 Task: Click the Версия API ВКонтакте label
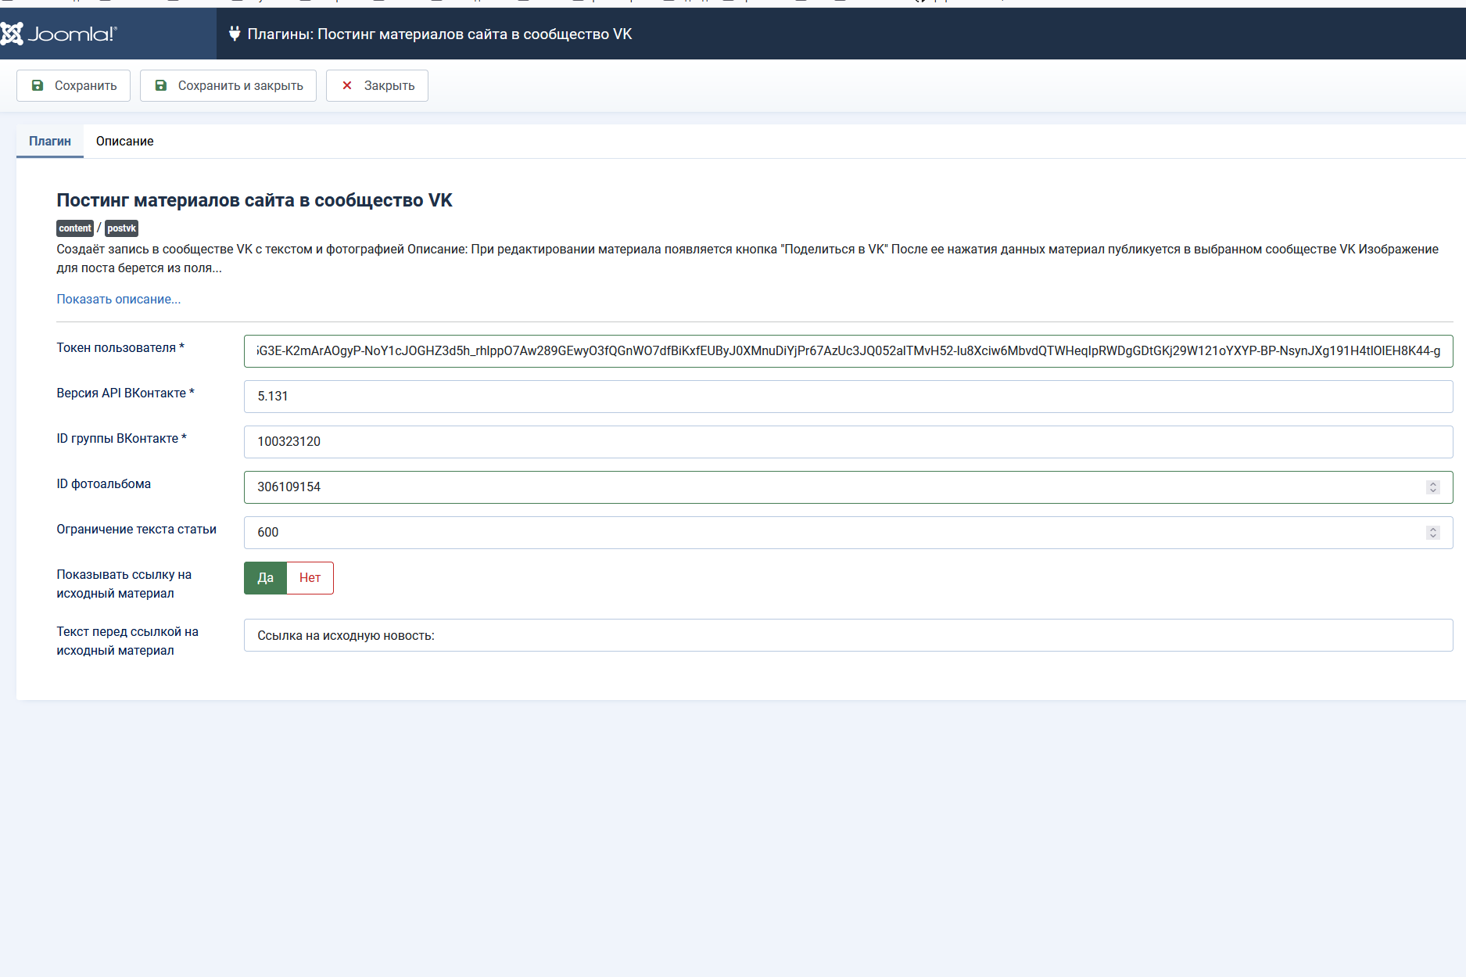pos(125,393)
